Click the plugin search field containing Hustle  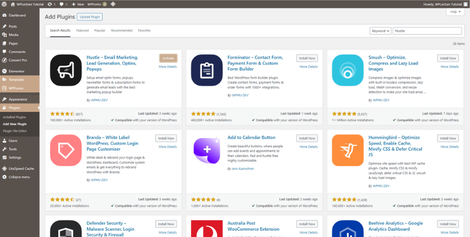[427, 31]
